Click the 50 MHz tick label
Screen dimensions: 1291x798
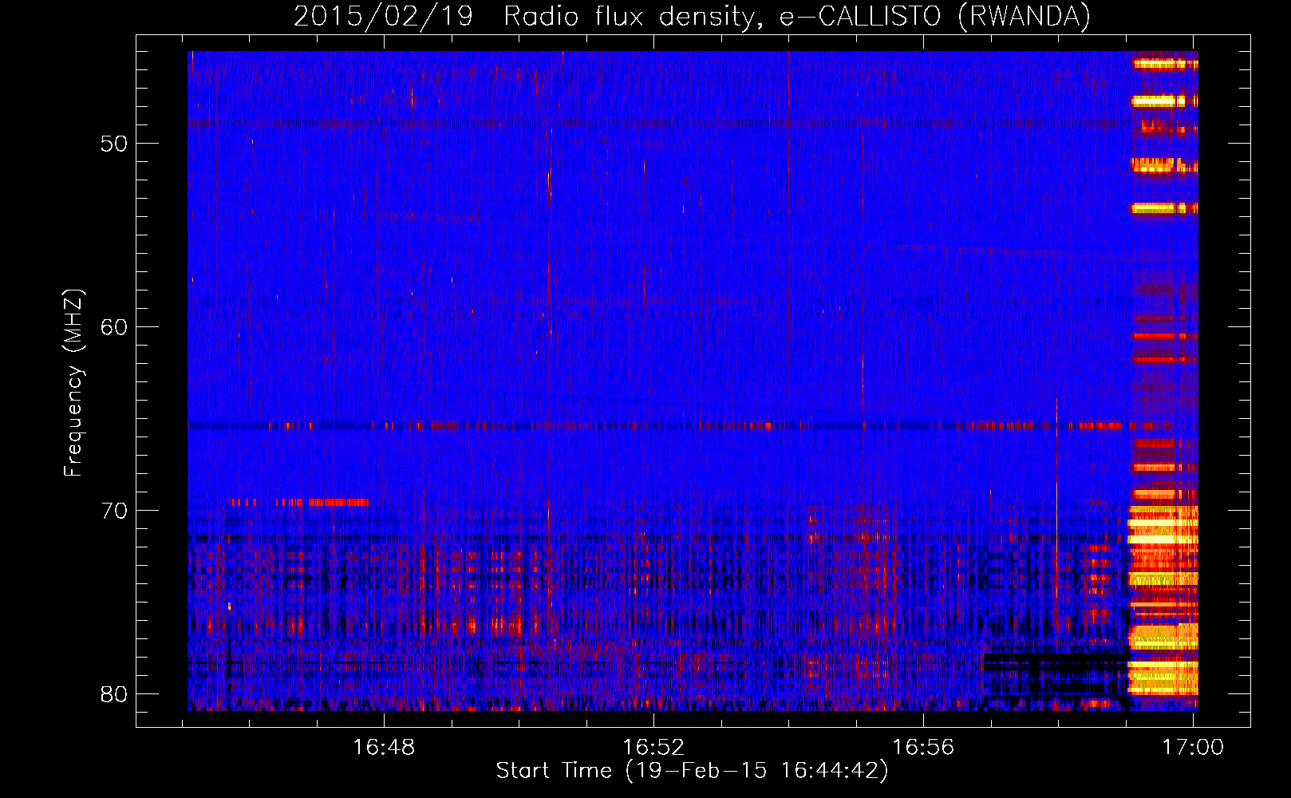point(114,144)
